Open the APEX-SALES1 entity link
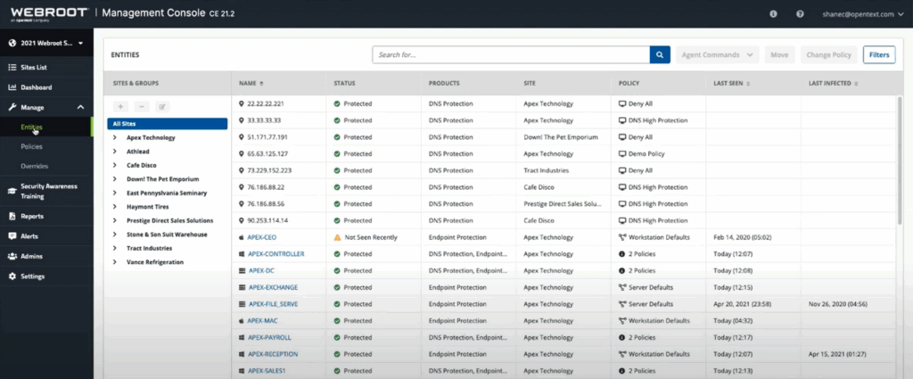 267,371
